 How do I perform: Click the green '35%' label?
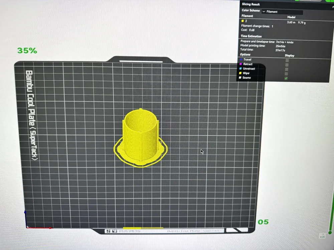(27, 51)
